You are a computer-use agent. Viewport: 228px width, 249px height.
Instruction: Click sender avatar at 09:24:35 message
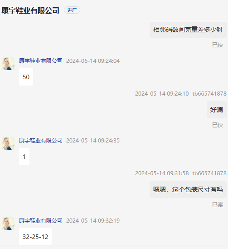click(8, 143)
